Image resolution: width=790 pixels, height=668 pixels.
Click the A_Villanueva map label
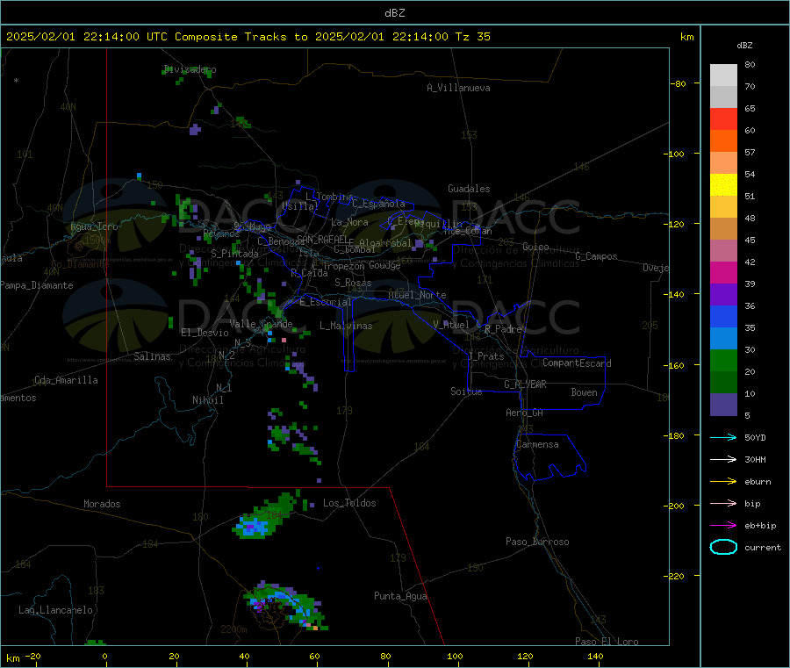click(x=458, y=88)
